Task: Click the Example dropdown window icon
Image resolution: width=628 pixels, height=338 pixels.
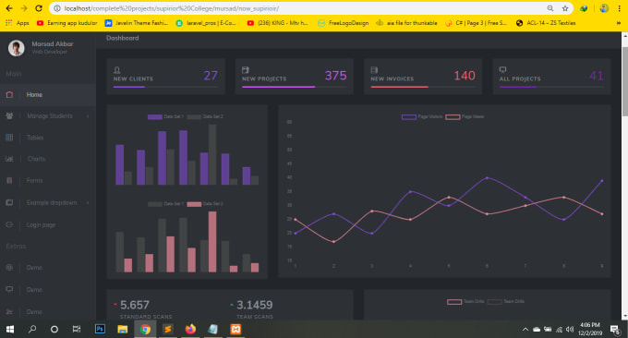Action: point(9,202)
